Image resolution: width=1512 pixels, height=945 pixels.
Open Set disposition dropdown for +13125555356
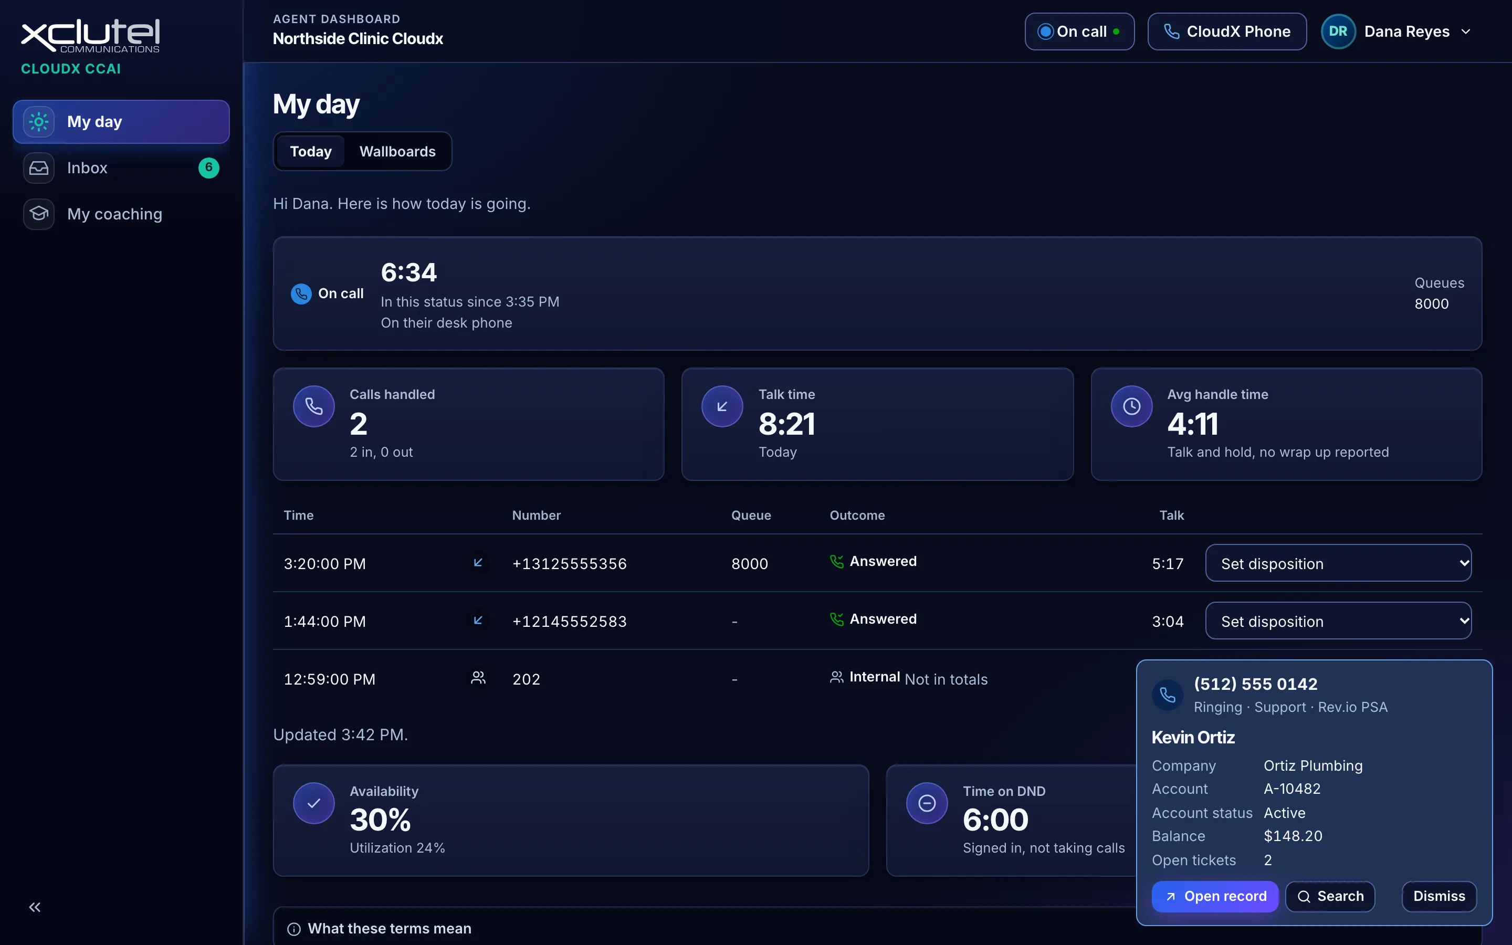[x=1338, y=563]
